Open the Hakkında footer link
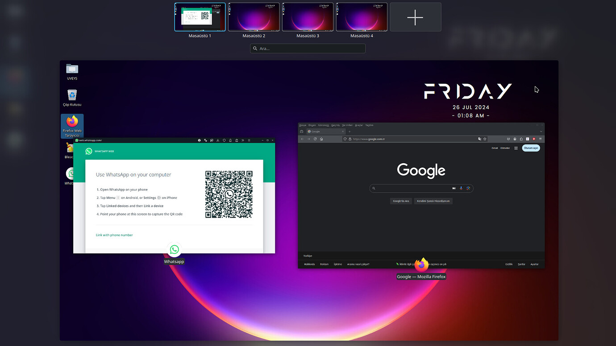This screenshot has height=346, width=616. coord(309,264)
